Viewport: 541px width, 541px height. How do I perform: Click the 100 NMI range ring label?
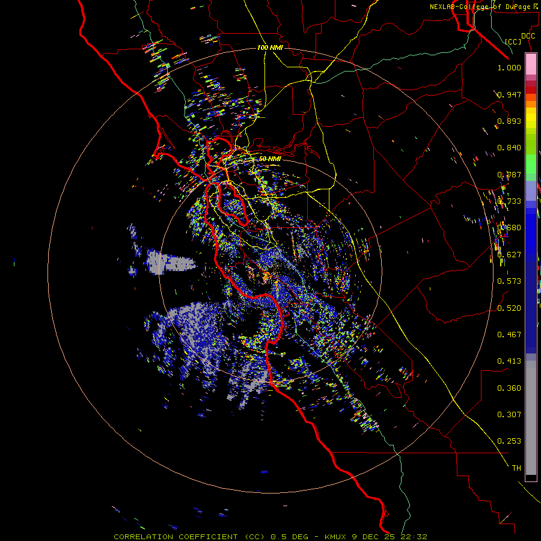pyautogui.click(x=270, y=47)
